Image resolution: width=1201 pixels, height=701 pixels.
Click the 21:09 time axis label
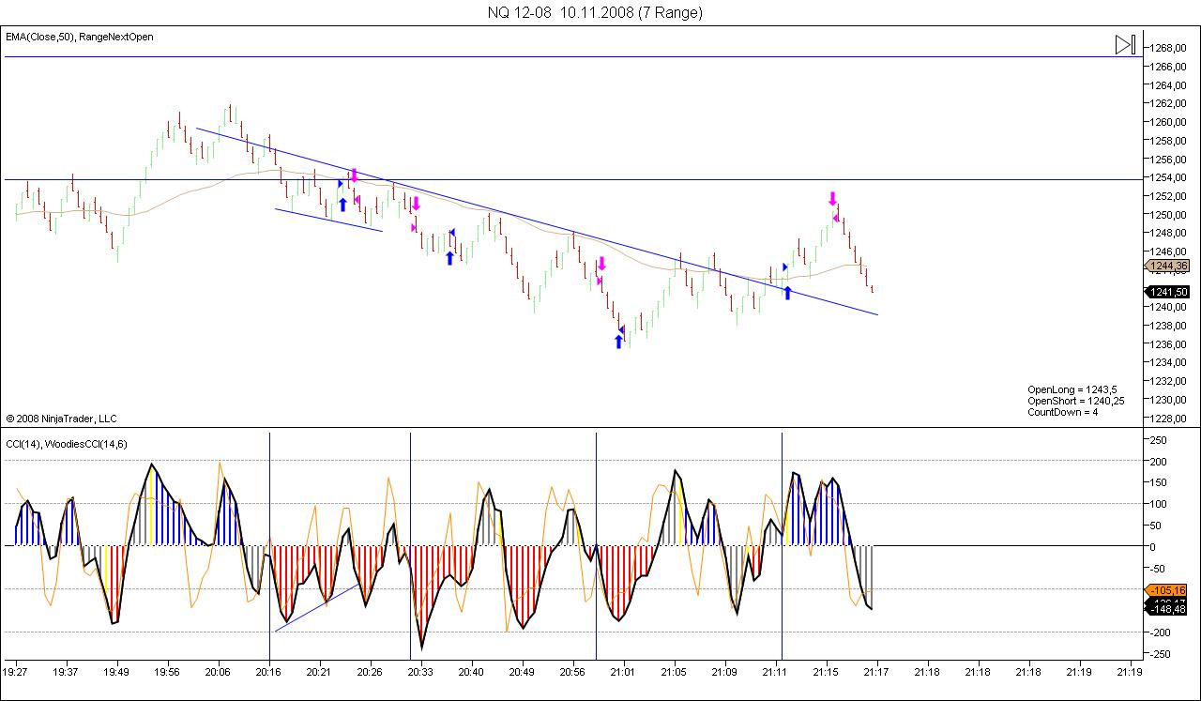pyautogui.click(x=724, y=672)
